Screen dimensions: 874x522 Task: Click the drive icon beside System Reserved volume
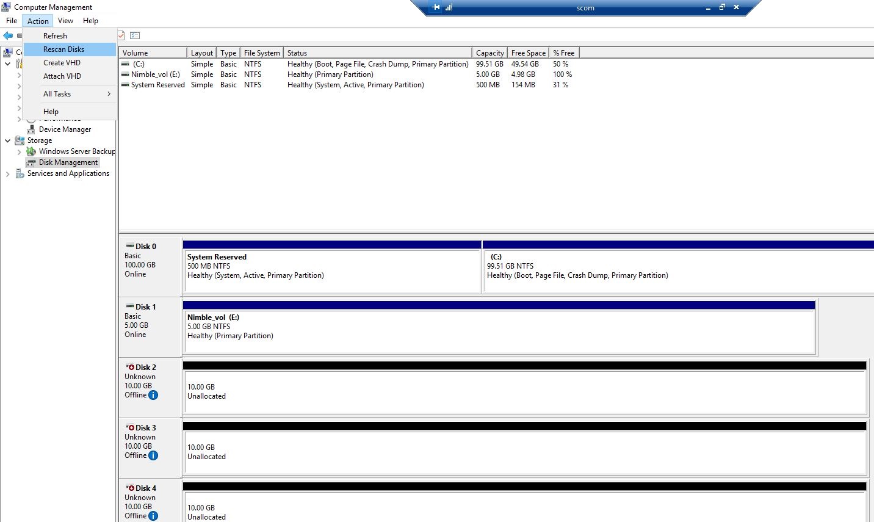[x=125, y=85]
